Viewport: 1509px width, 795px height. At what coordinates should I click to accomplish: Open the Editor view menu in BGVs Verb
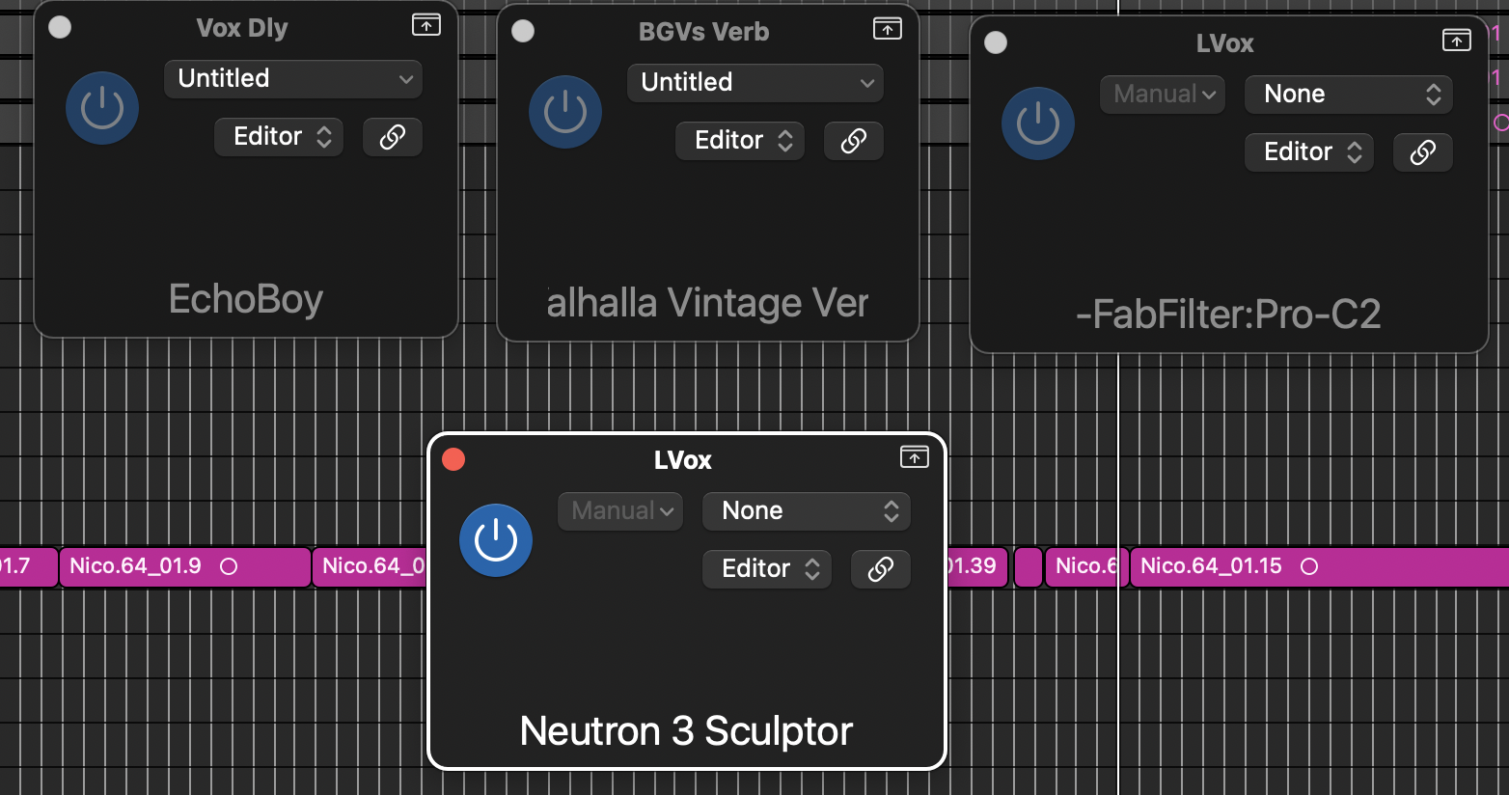[x=740, y=141]
